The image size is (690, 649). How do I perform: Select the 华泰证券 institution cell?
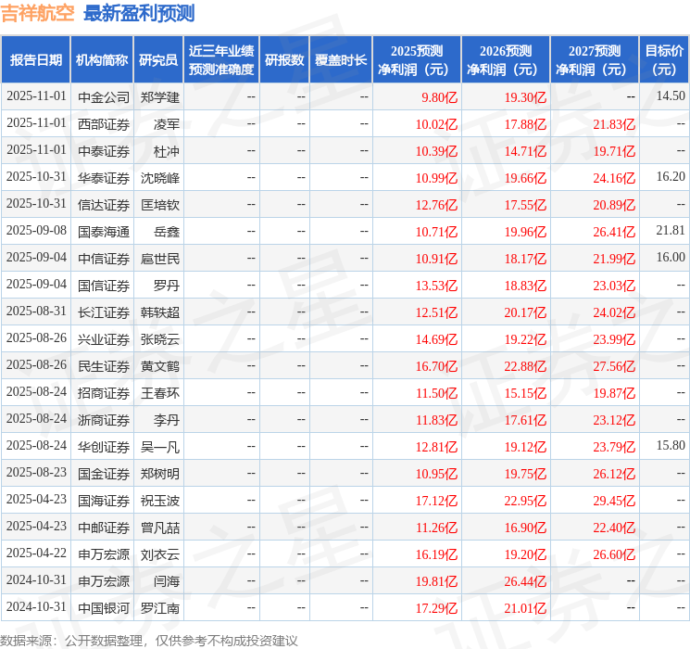pos(104,178)
